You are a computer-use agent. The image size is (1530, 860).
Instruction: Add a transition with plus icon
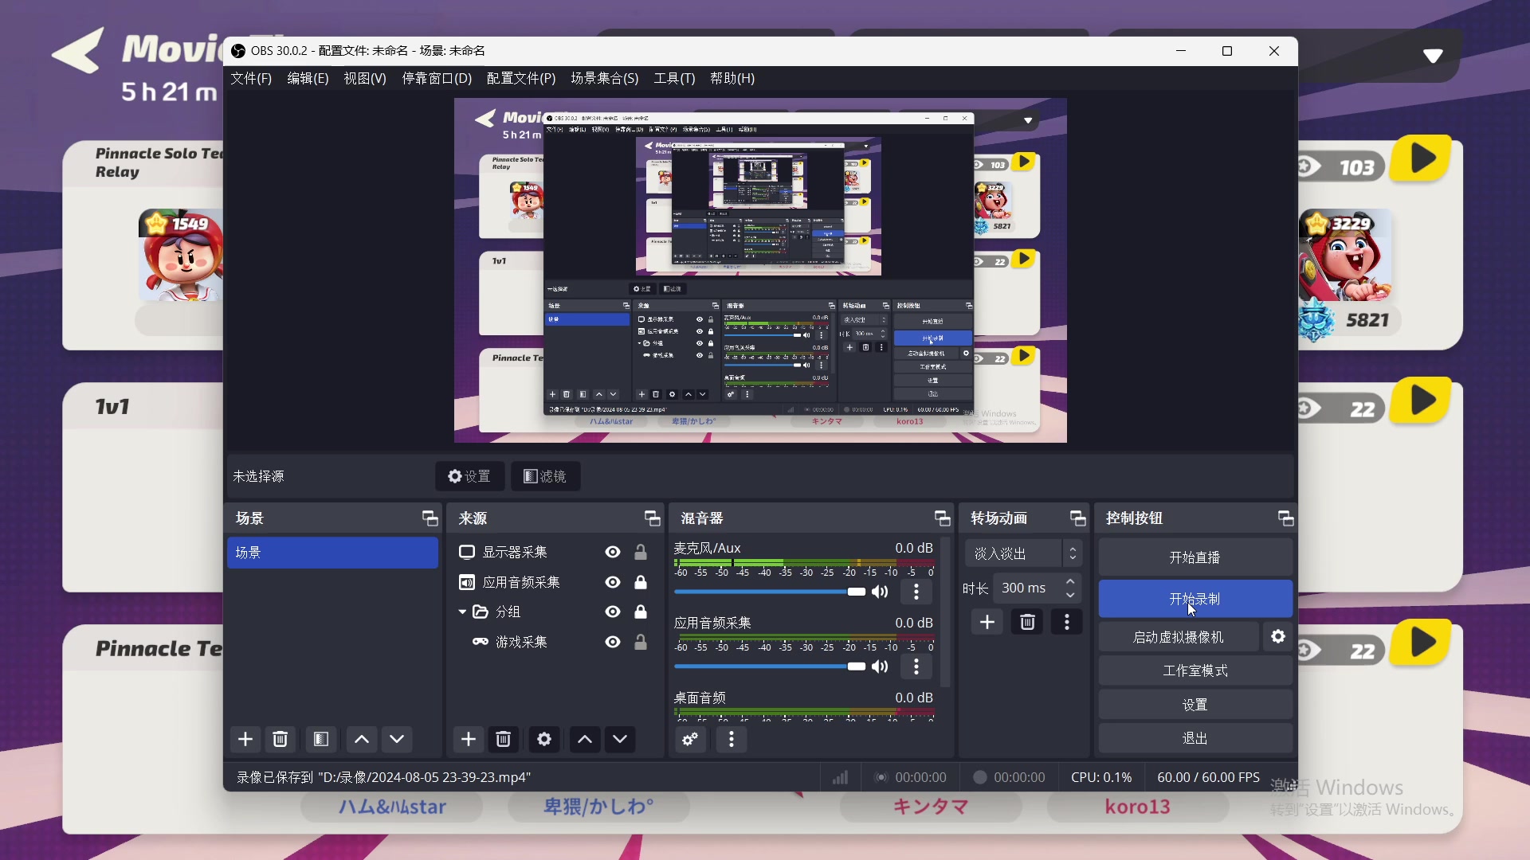[x=987, y=622]
